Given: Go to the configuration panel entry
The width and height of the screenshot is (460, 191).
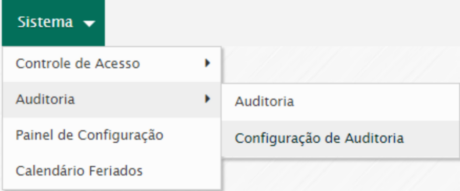Looking at the screenshot, I should coord(112,135).
